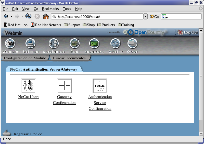Click the Regresar a índice arrow icon
Viewport: 204px width, 144px height.
7,133
